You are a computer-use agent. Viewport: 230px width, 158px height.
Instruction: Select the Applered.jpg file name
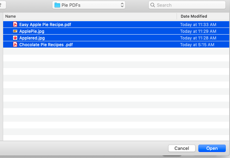(32, 38)
